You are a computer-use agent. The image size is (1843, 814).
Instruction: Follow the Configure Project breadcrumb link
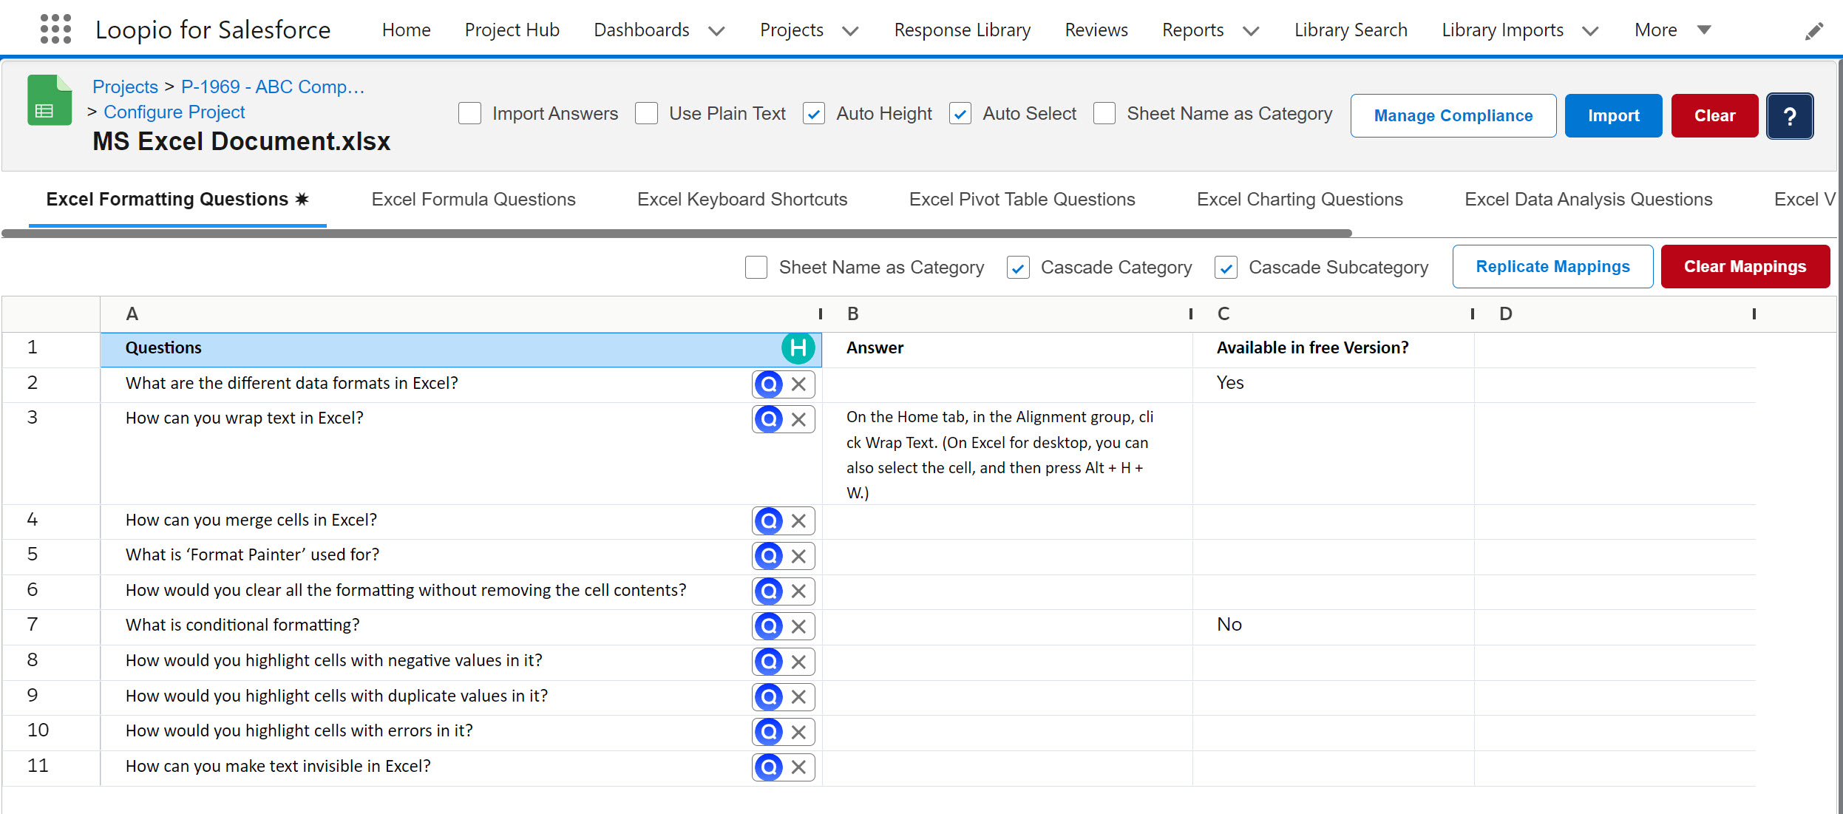coord(174,112)
